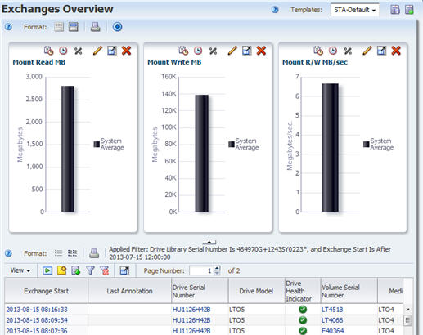Open volume serial LT4518 link
Screen dimensions: 423x335
point(332,310)
